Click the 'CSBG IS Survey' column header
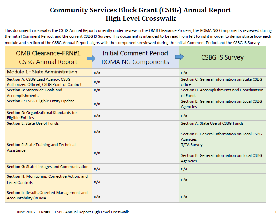This screenshot has width=279, height=214. pos(222,57)
